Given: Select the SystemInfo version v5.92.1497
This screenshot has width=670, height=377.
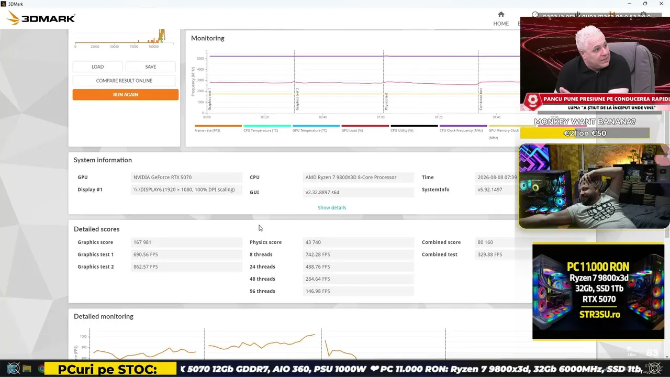Looking at the screenshot, I should tap(496, 190).
